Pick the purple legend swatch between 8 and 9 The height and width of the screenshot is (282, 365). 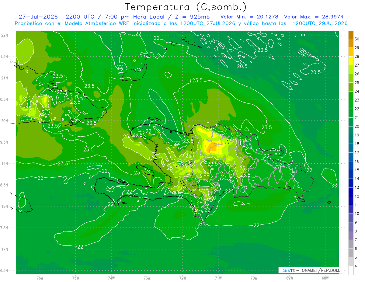pos(351,227)
